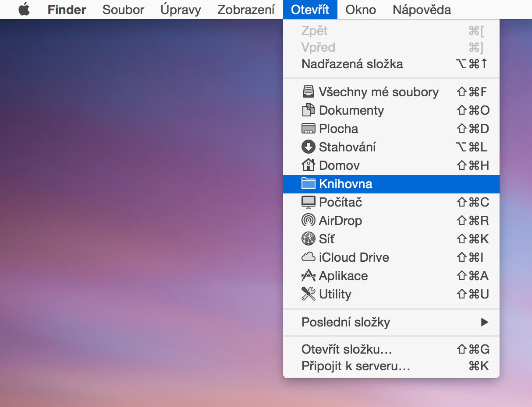
Task: Click the Plocha desktop icon
Action: click(309, 129)
